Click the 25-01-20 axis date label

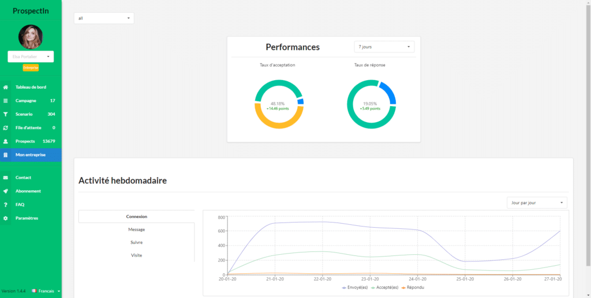pos(465,279)
